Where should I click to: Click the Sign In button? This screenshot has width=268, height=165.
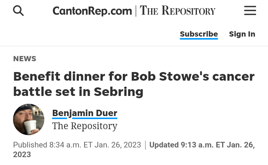[x=242, y=34]
